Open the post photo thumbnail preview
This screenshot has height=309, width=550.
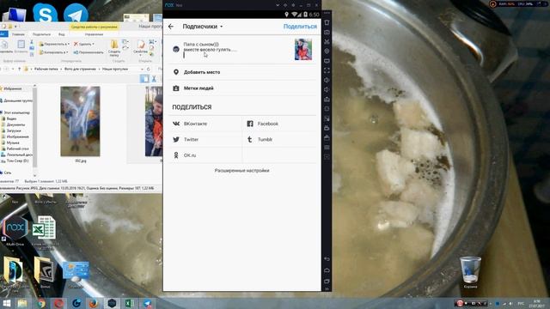303,50
